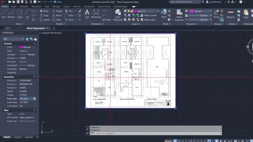
Task: Click the Rotate tool icon
Action: click(54, 11)
